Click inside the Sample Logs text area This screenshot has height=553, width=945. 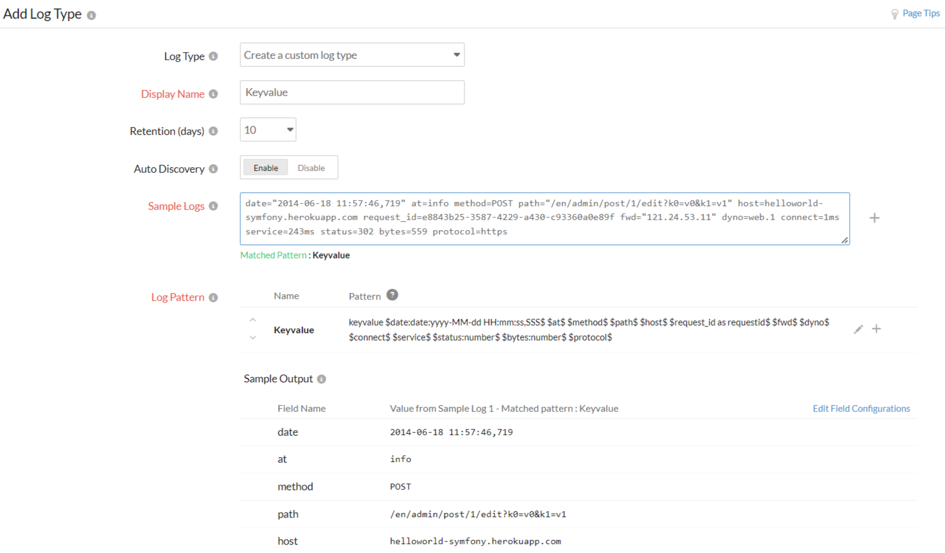pos(544,218)
